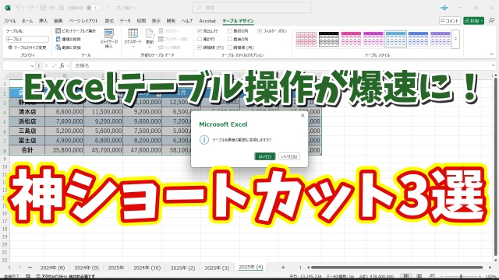Screen dimensions: 499x280
Task: Click ピボットテーブルで集計 summarize with PivotTable
Action: click(x=76, y=31)
